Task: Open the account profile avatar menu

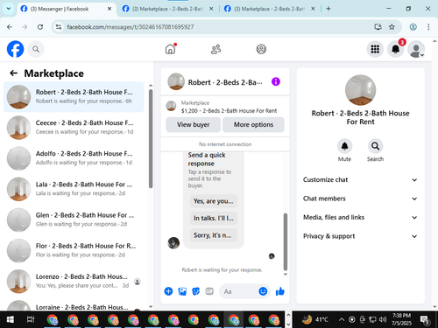Action: [x=416, y=49]
